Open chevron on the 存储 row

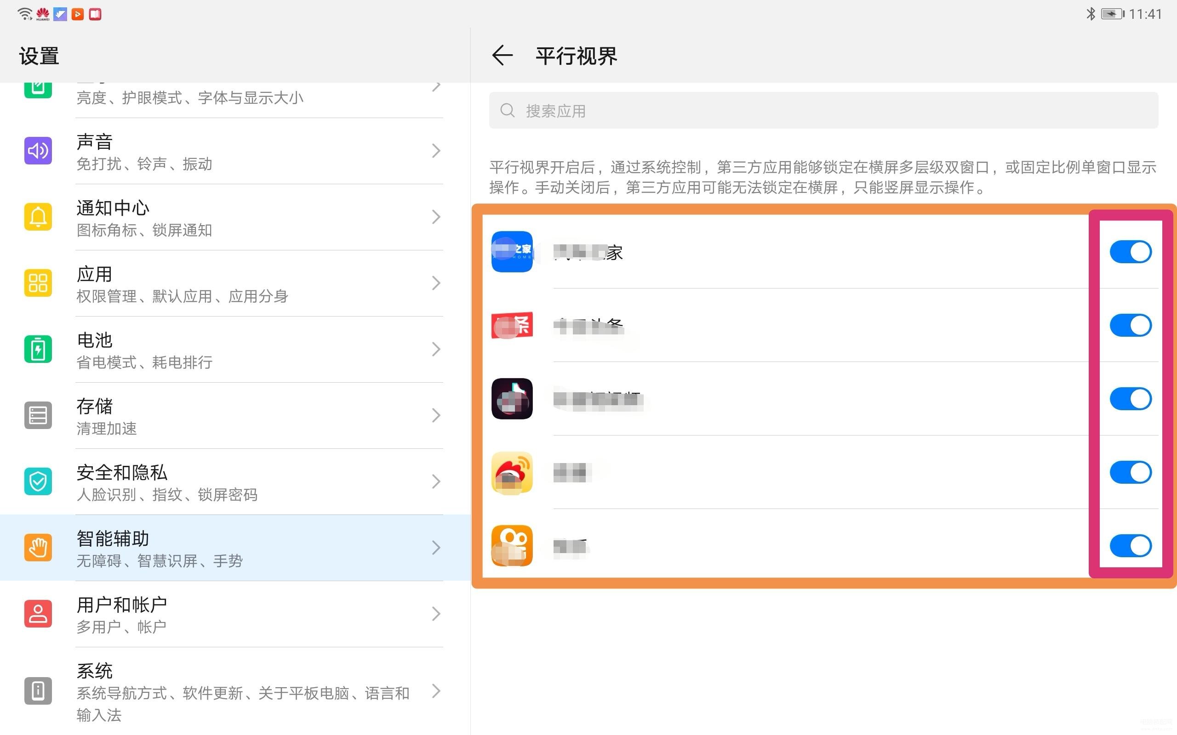[436, 415]
